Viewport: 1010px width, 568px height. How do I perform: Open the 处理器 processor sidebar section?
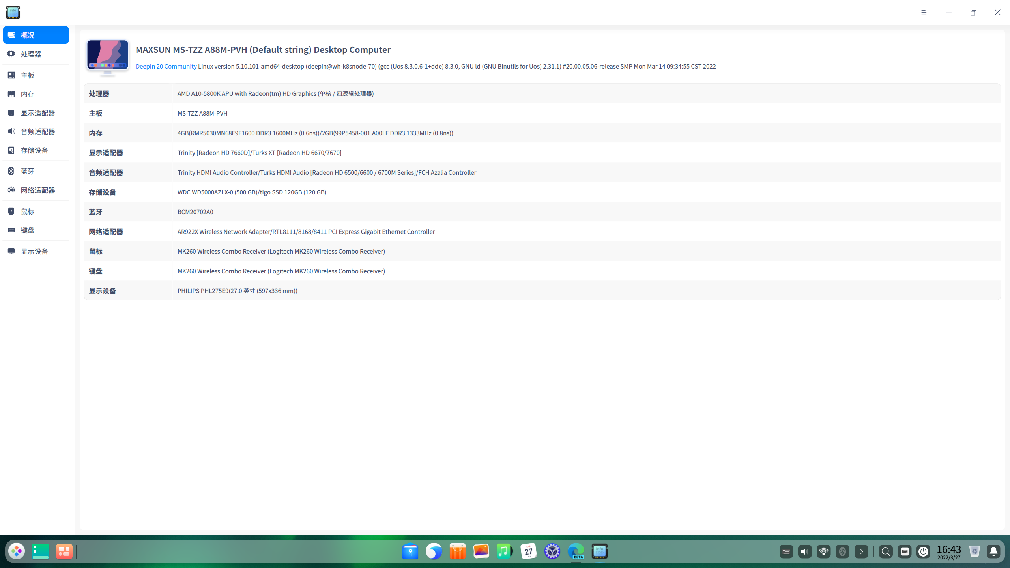(x=31, y=54)
